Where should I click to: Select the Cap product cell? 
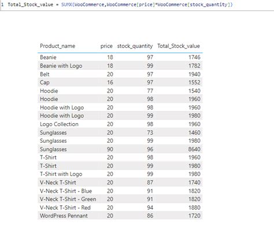click(45, 83)
